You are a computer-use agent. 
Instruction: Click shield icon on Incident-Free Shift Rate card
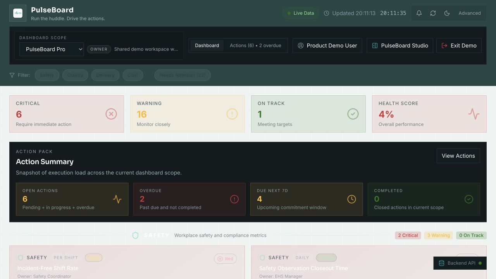point(21,258)
